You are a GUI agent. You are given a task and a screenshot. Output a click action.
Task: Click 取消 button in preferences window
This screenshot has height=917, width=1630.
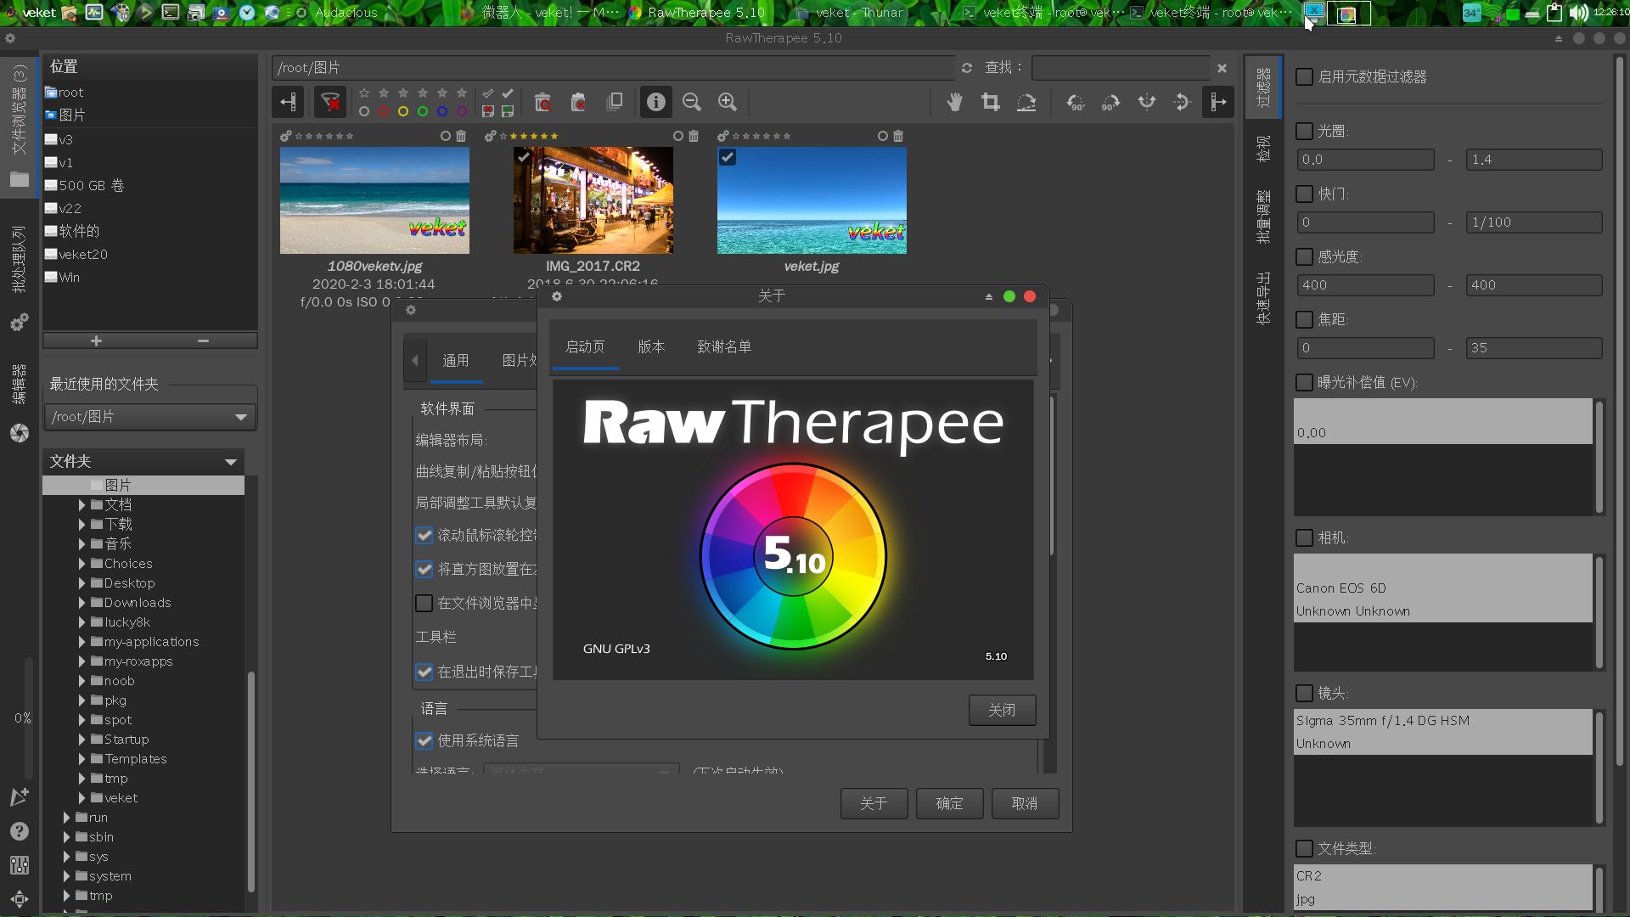[x=1025, y=803]
